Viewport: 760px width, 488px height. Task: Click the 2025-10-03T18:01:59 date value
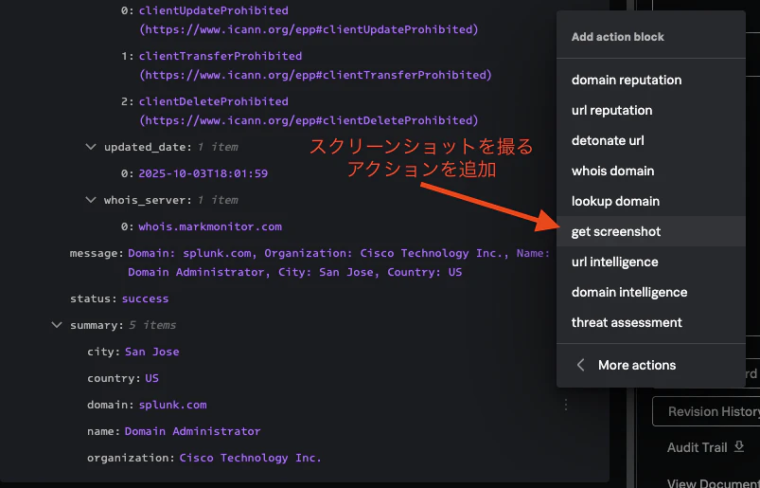(203, 173)
